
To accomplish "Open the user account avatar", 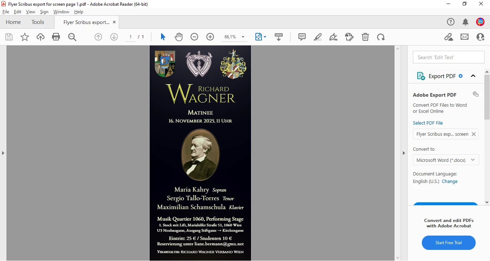I will click(x=480, y=22).
